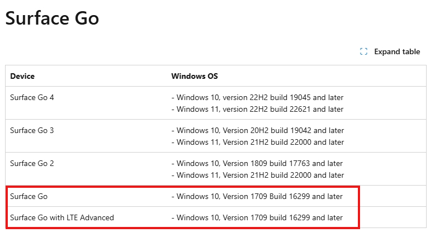Click the plain Surface Go device cell

pos(29,197)
